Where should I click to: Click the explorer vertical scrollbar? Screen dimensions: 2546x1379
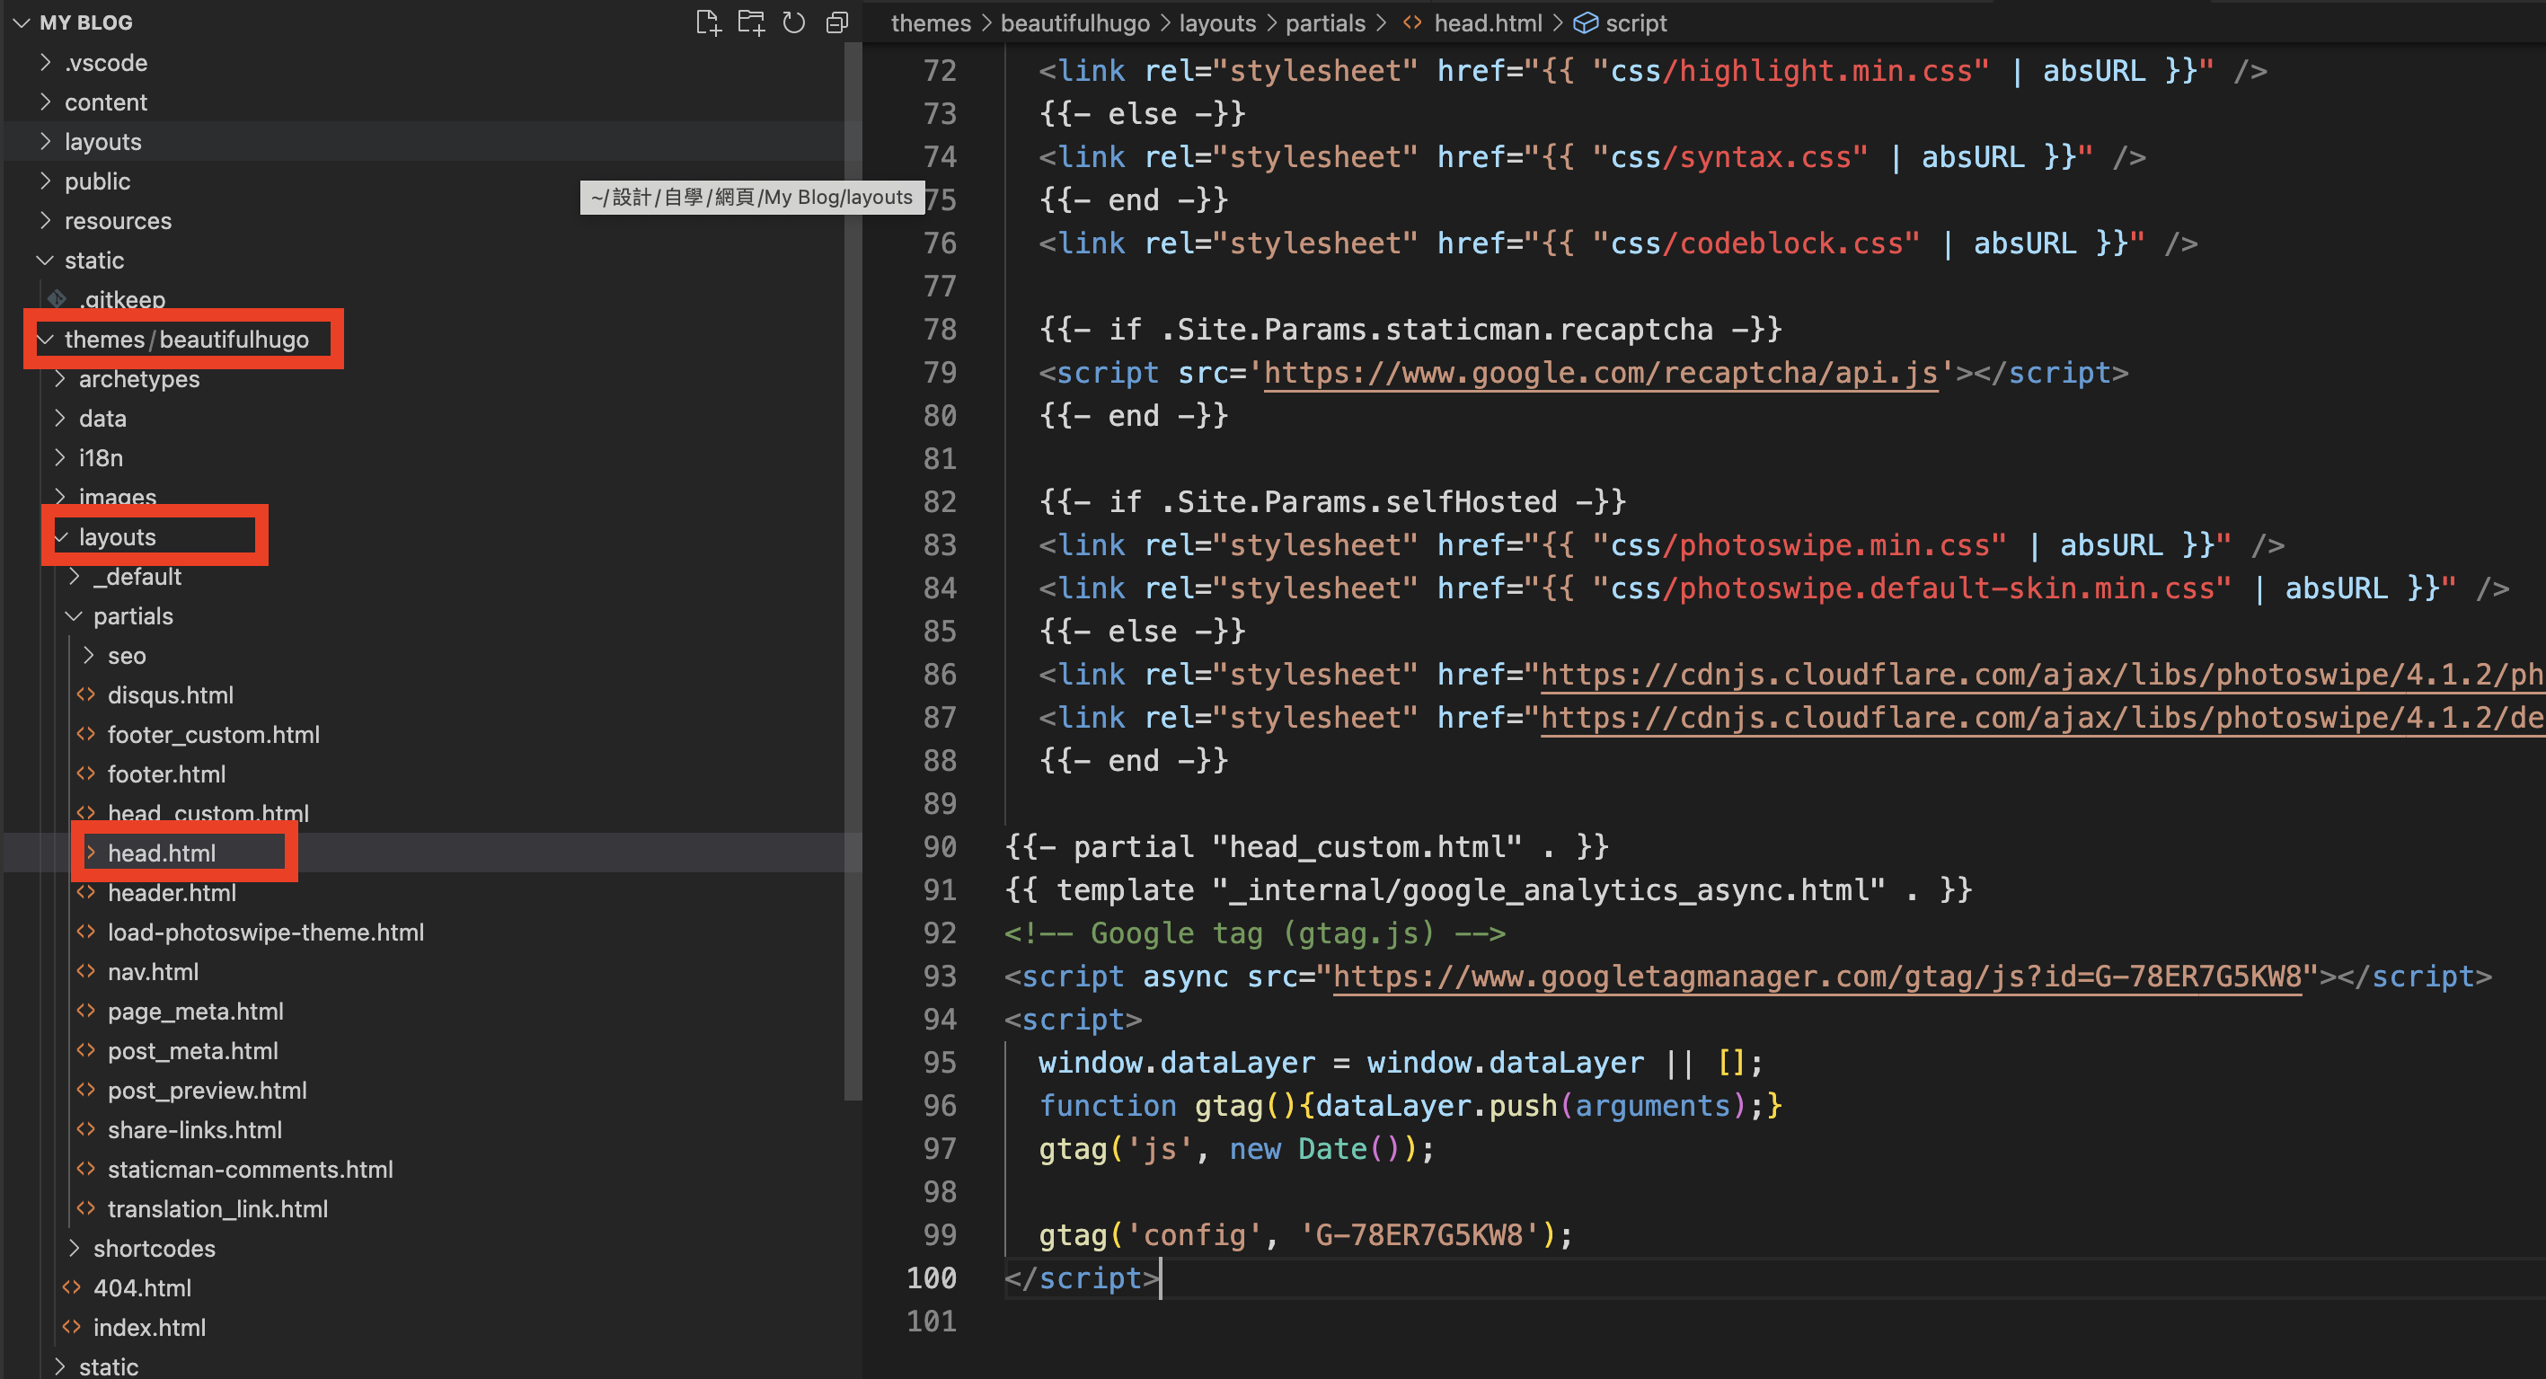(x=853, y=573)
